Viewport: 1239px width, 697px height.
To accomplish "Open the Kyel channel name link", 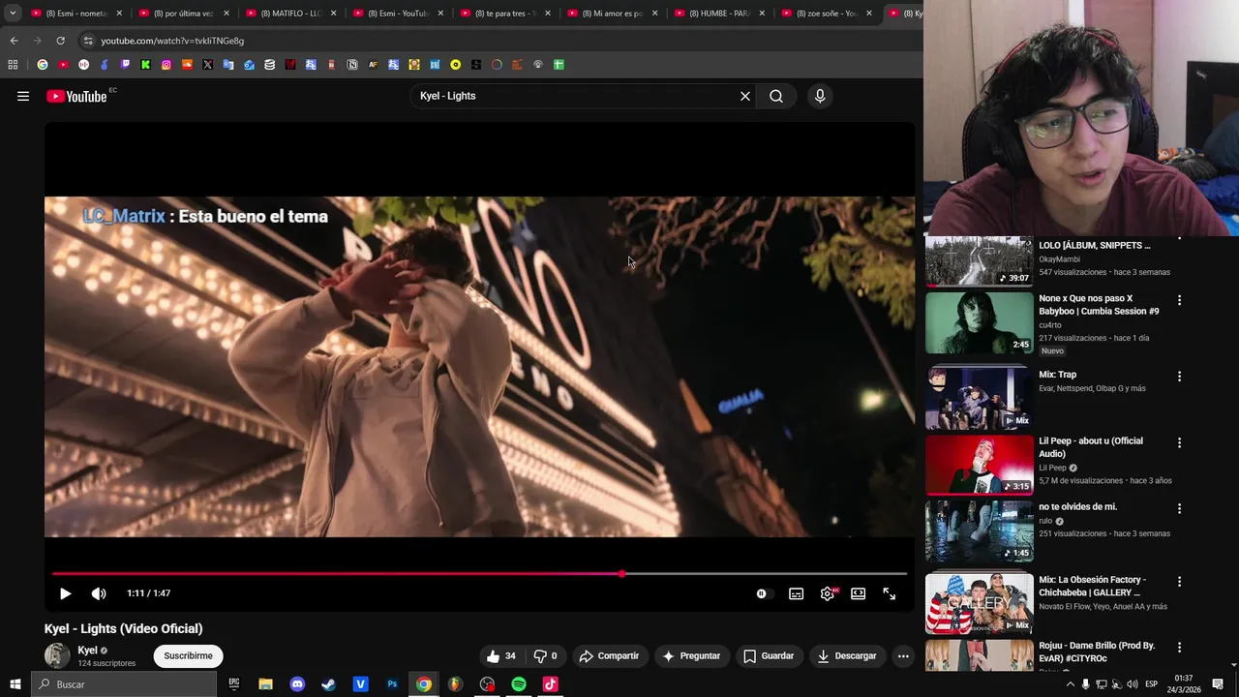I will pyautogui.click(x=87, y=650).
